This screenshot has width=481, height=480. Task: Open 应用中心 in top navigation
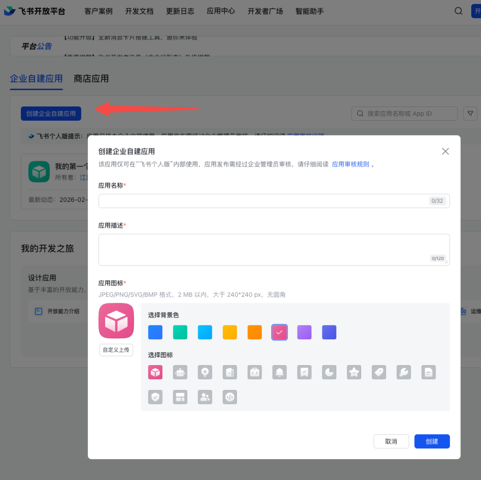(x=221, y=11)
